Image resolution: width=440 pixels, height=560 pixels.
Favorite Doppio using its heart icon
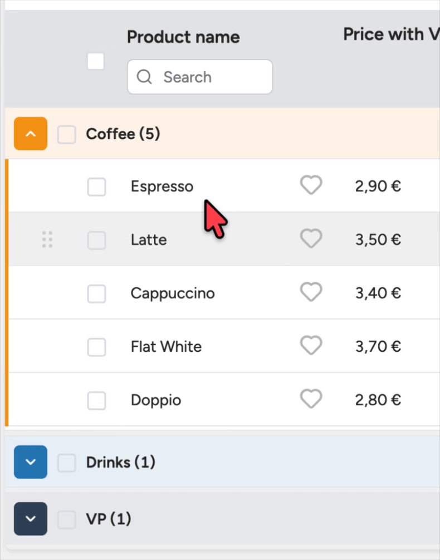(311, 399)
